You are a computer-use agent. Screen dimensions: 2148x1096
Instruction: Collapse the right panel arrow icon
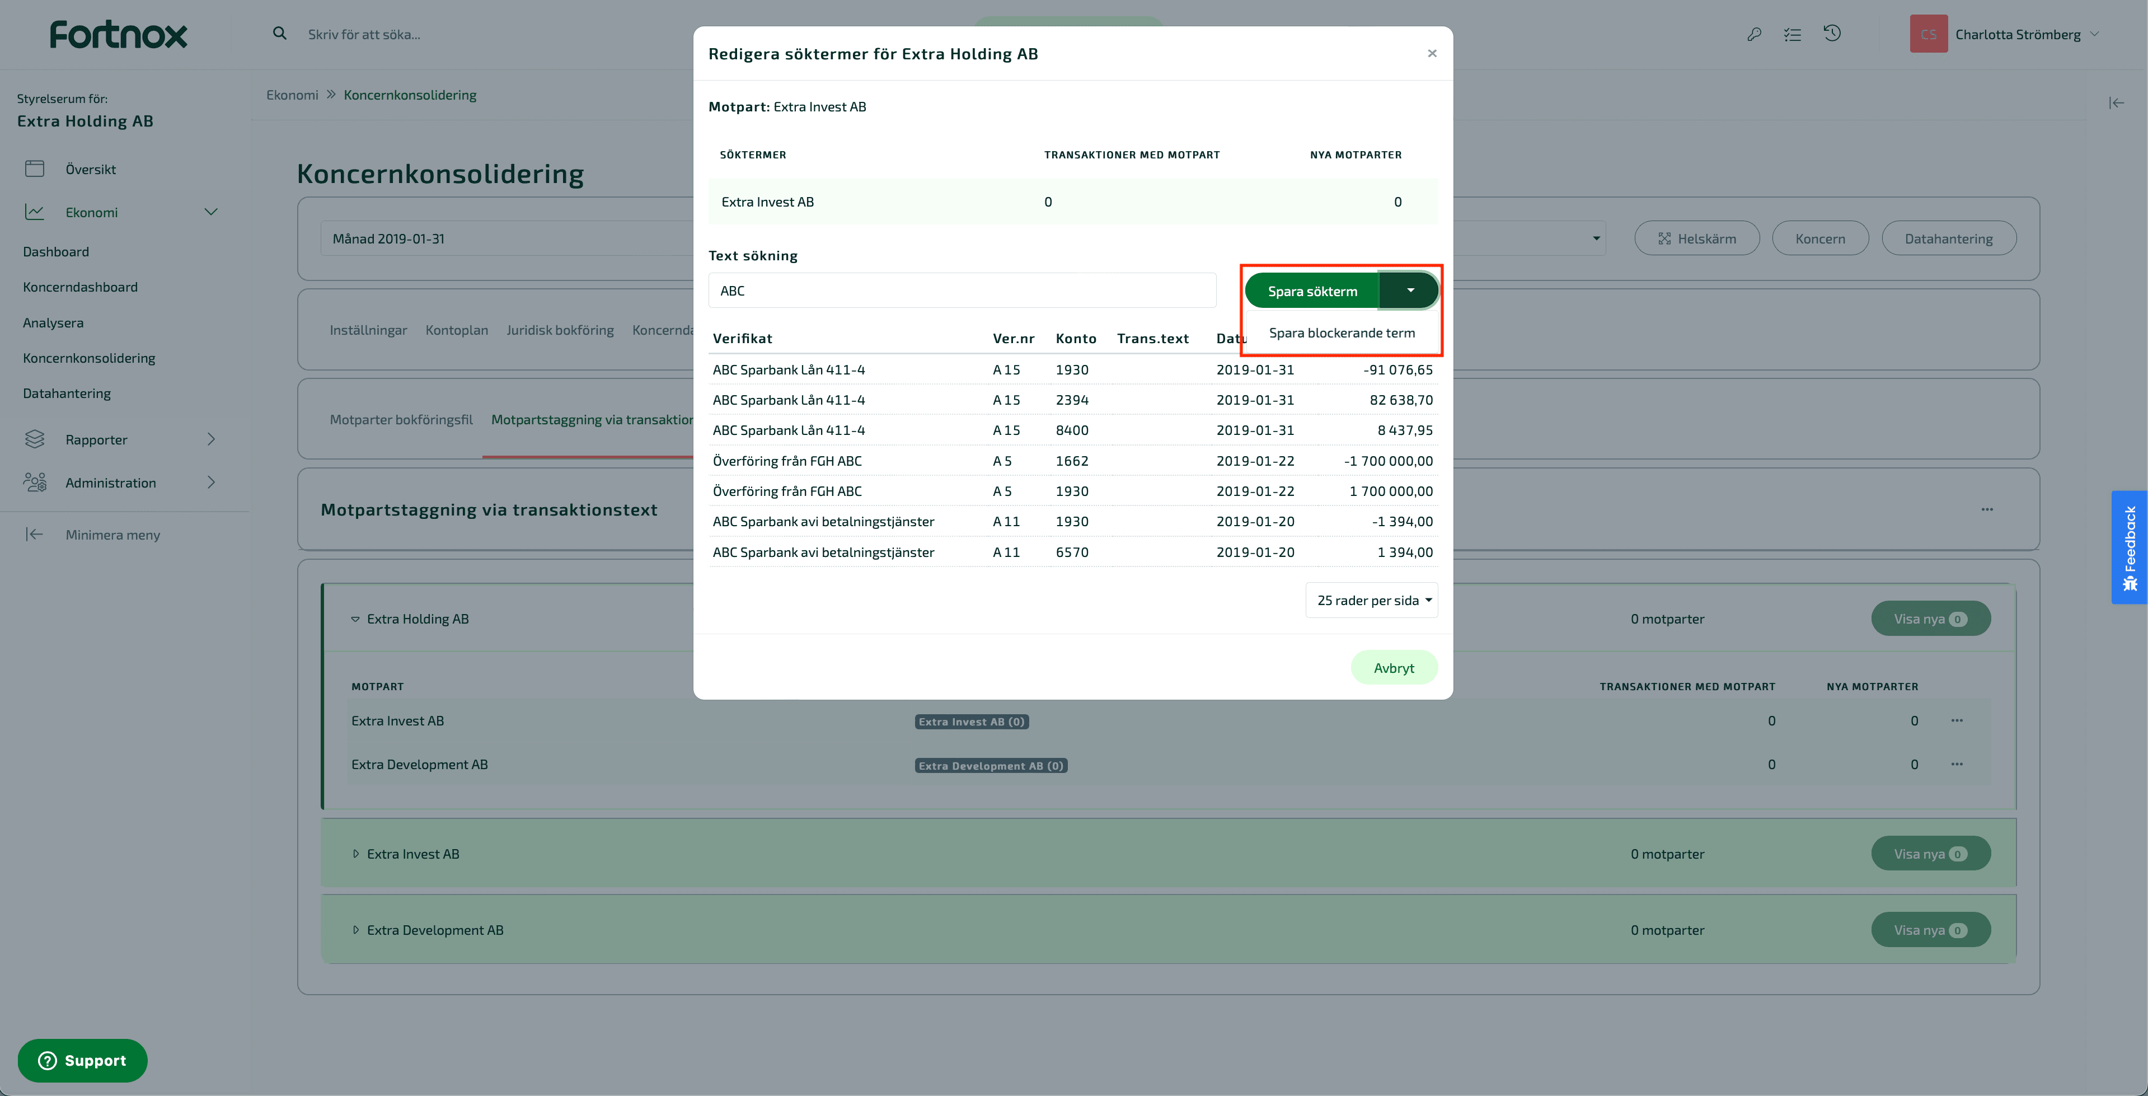(2116, 102)
